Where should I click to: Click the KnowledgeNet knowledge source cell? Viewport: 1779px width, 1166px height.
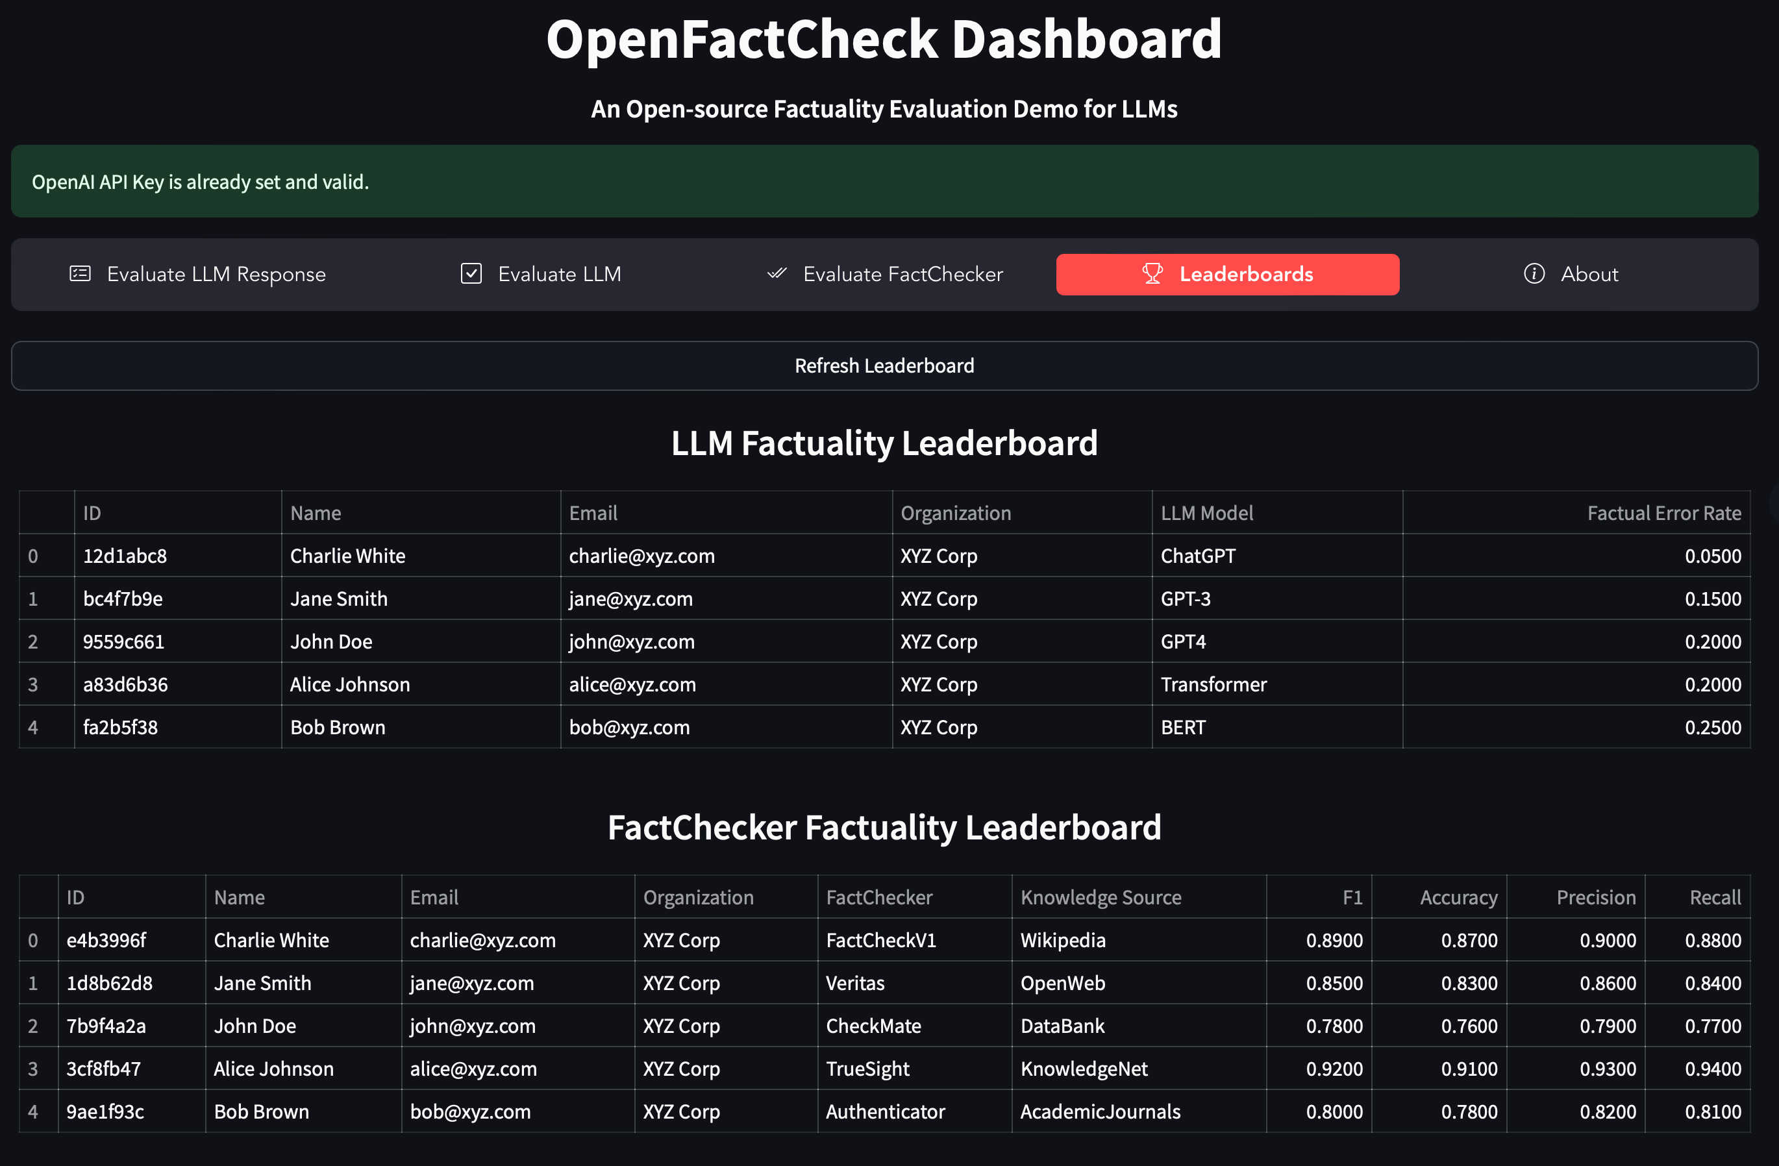coord(1138,1068)
